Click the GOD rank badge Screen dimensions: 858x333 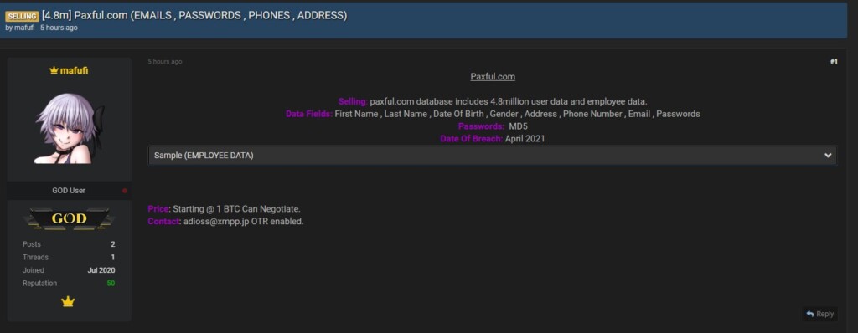coord(69,218)
